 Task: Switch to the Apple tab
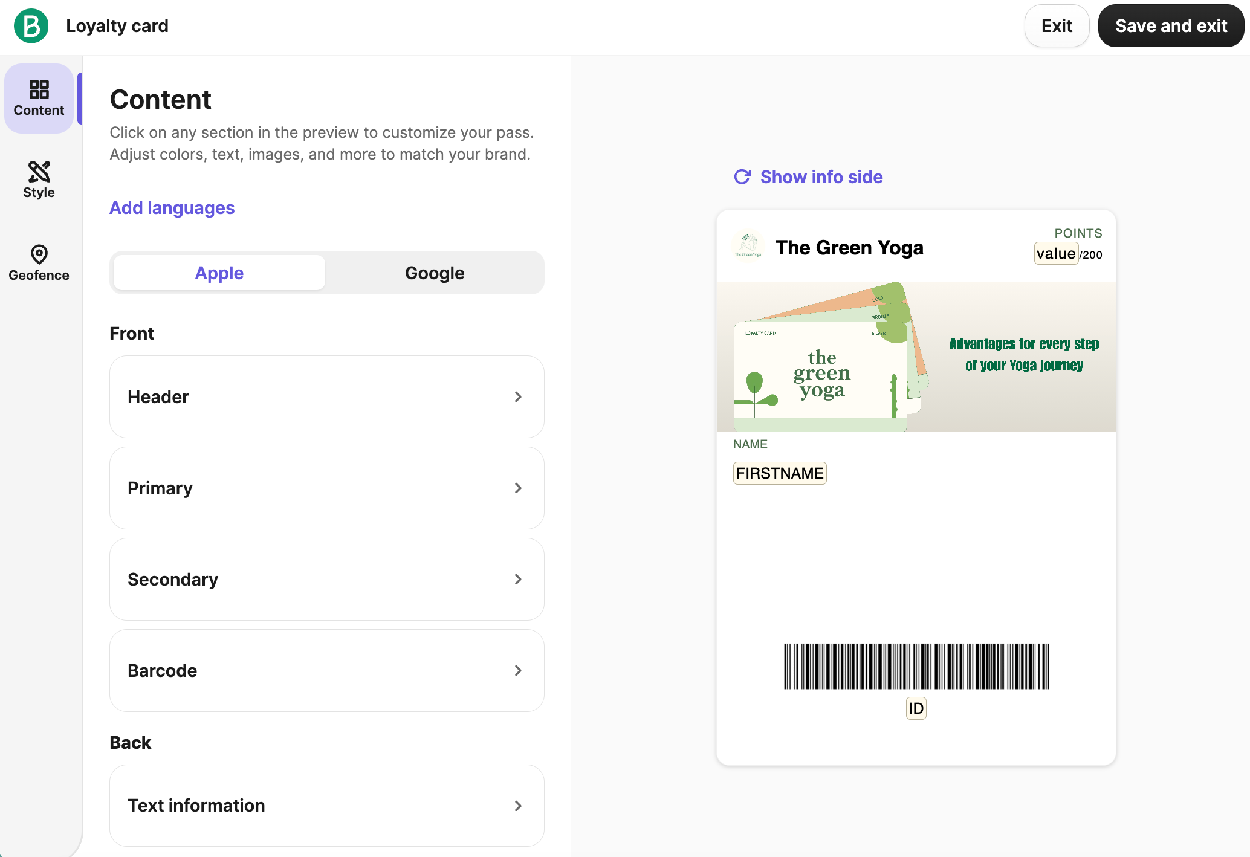(x=219, y=273)
